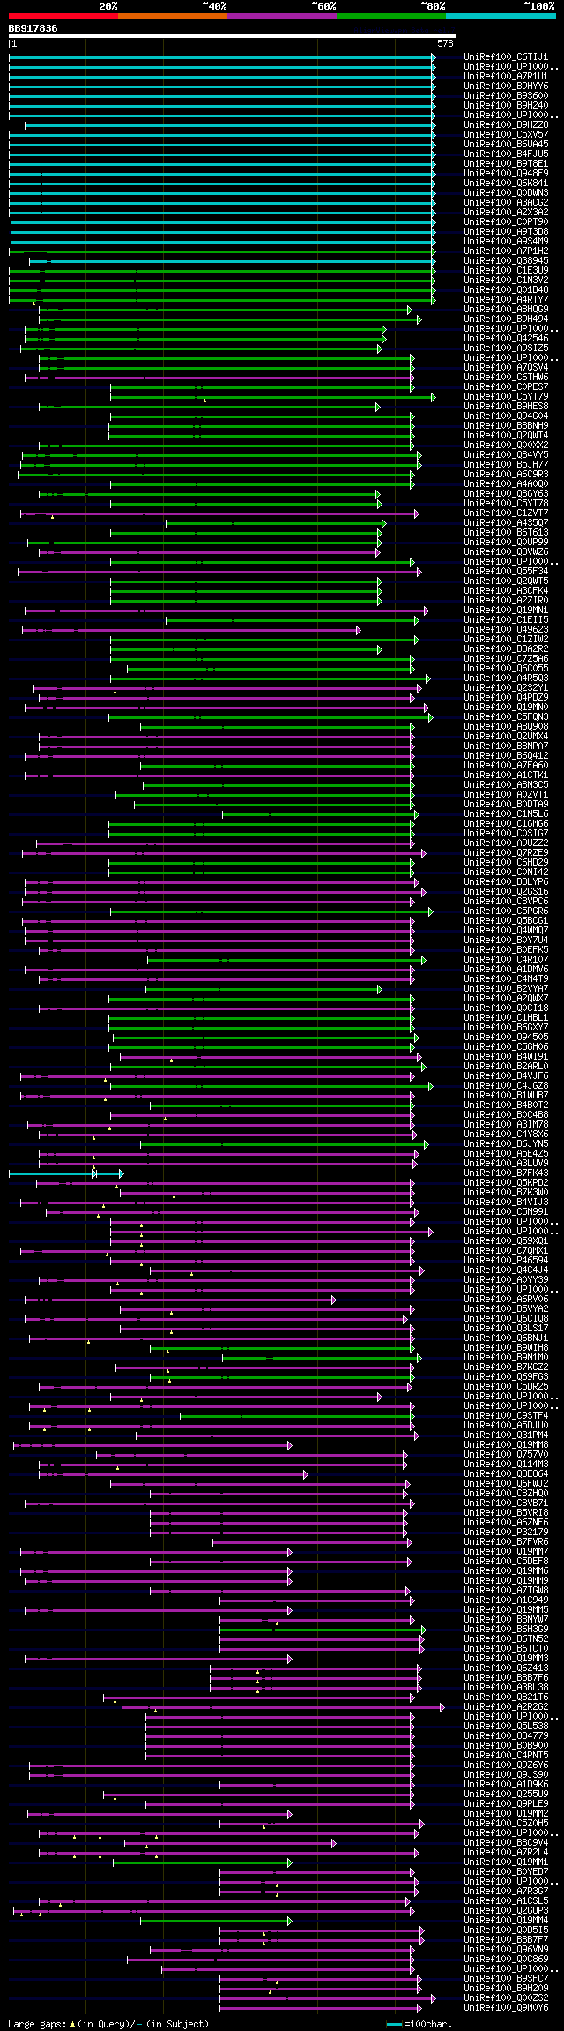Click the UniRef100_A9SIZ5 entry
564x2031 pixels.
(x=506, y=348)
